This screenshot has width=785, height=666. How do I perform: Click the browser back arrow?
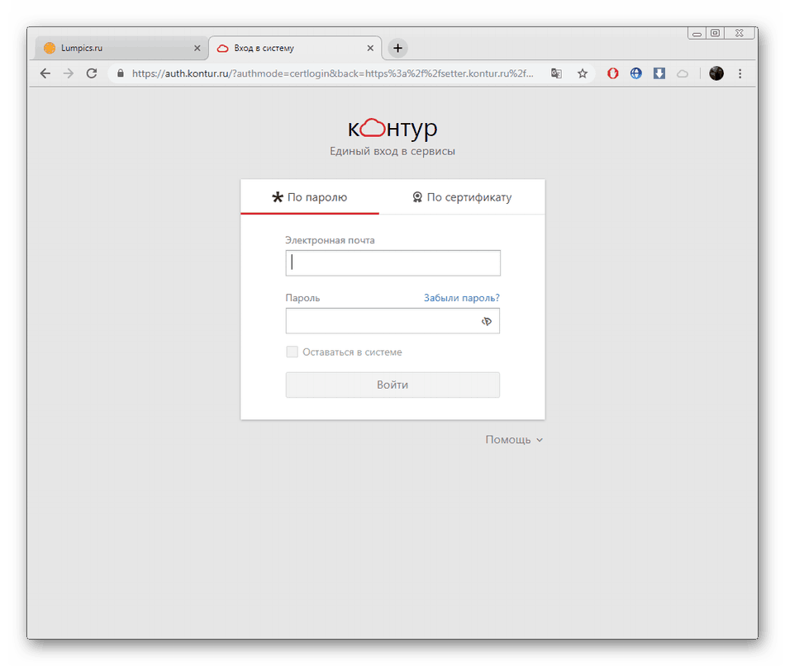click(45, 73)
